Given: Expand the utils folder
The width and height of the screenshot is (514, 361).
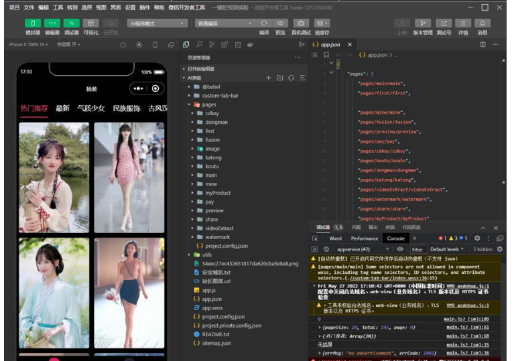Looking at the screenshot, I should coord(206,255).
